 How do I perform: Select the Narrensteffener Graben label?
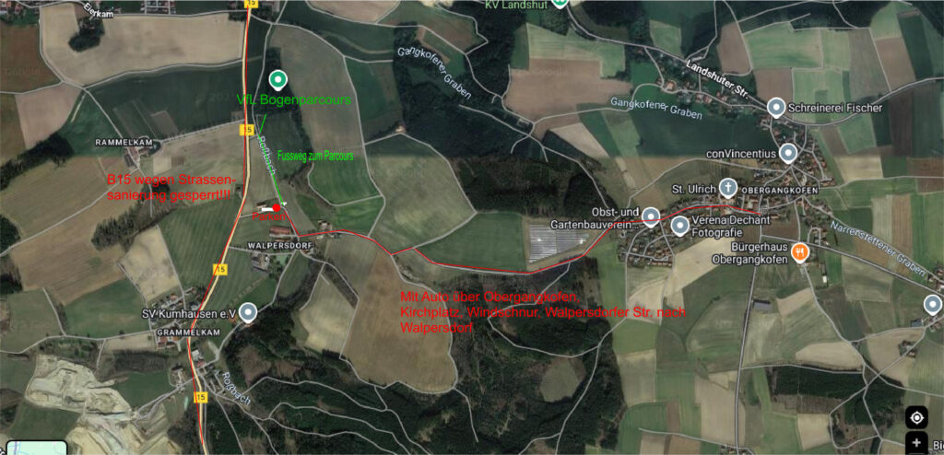(x=878, y=248)
